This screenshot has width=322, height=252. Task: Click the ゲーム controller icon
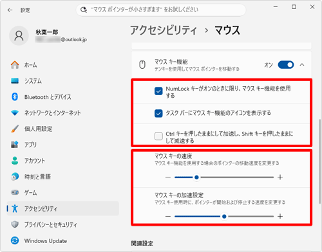point(15,192)
